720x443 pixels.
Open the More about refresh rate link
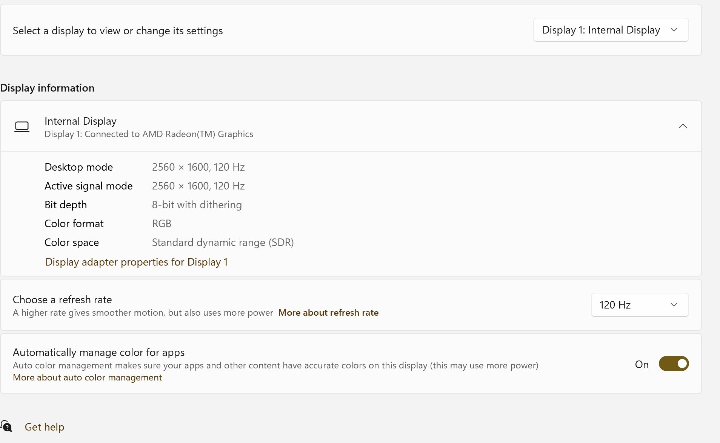tap(328, 313)
